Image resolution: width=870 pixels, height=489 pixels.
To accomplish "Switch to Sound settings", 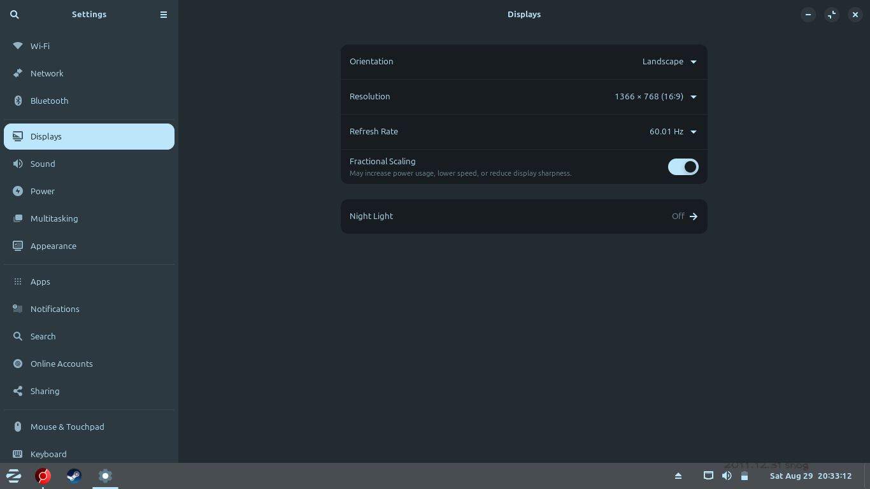I will (x=89, y=164).
